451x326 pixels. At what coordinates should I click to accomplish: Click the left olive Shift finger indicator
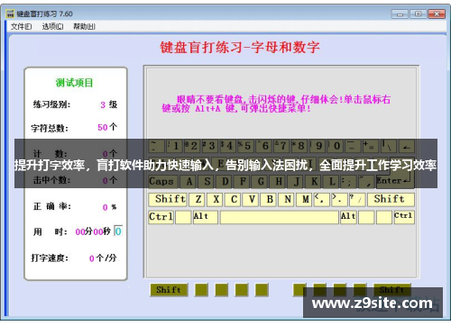coord(169,290)
